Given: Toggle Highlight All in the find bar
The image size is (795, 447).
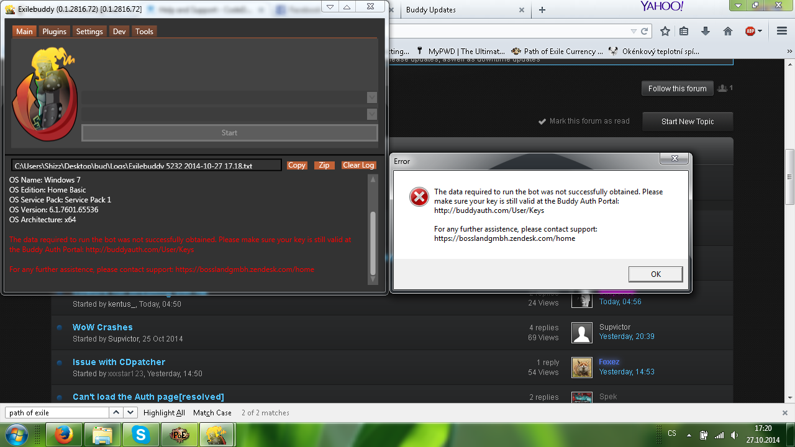Looking at the screenshot, I should 164,413.
